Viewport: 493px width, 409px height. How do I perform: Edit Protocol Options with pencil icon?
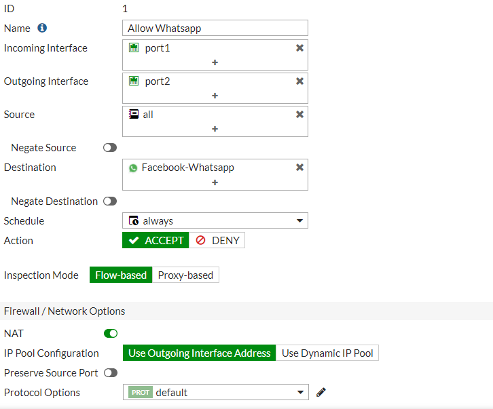[x=321, y=392]
